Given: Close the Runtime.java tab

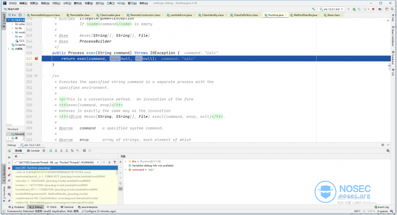Looking at the screenshot, I should click(286, 15).
